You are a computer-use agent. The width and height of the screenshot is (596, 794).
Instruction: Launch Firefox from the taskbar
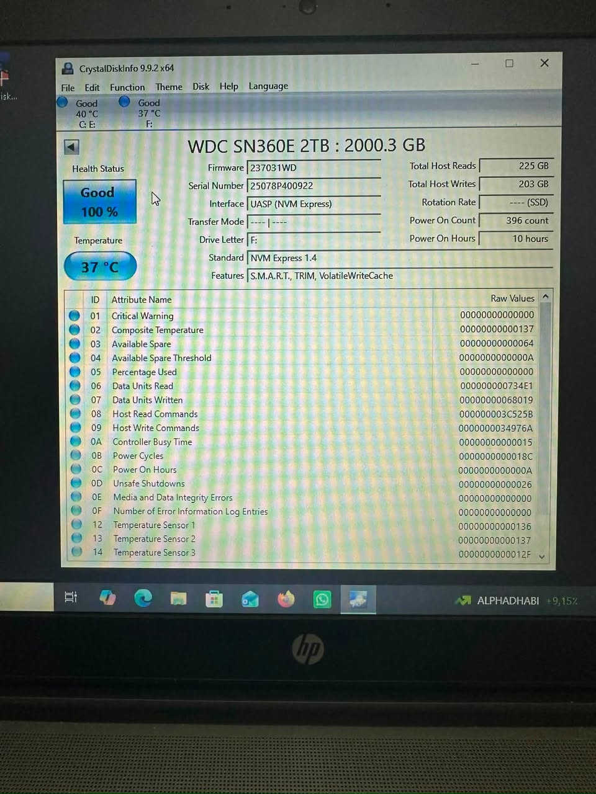286,600
